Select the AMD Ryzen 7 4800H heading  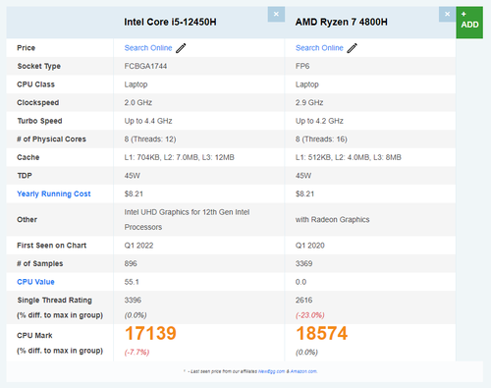(x=342, y=22)
